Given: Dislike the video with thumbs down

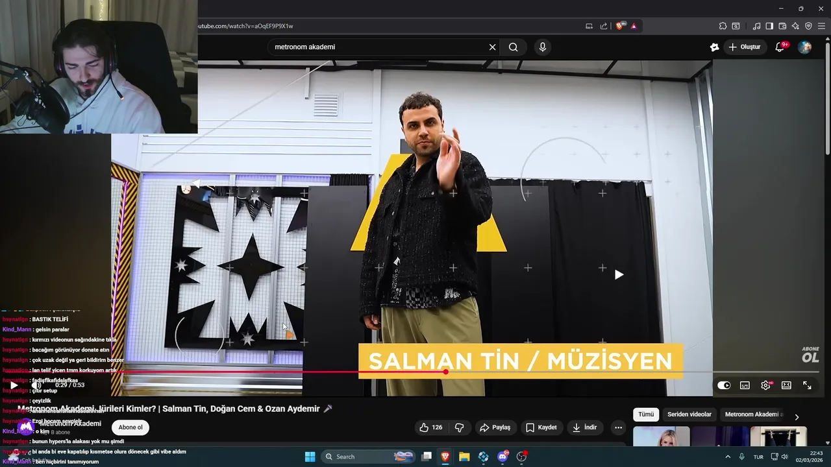Looking at the screenshot, I should (459, 427).
